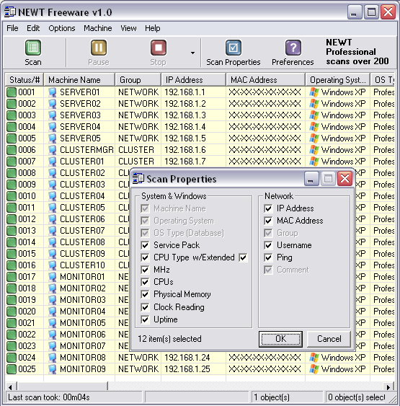Click the computer icon beside MONITOR09
This screenshot has width=400, height=406.
point(53,369)
